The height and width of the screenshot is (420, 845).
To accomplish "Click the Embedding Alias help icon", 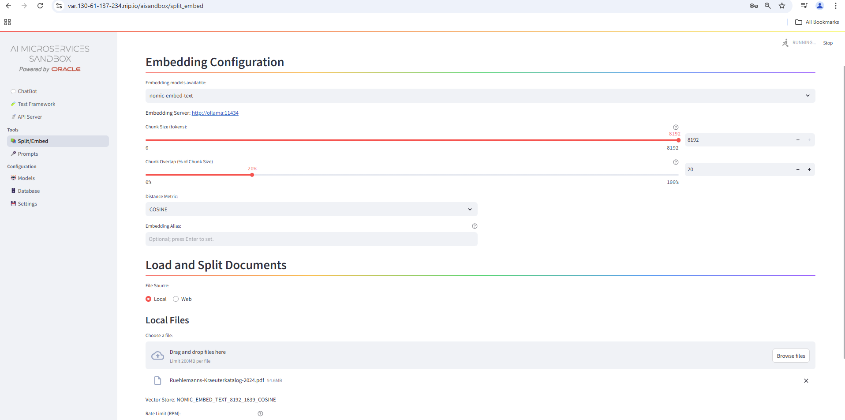I will [x=475, y=226].
